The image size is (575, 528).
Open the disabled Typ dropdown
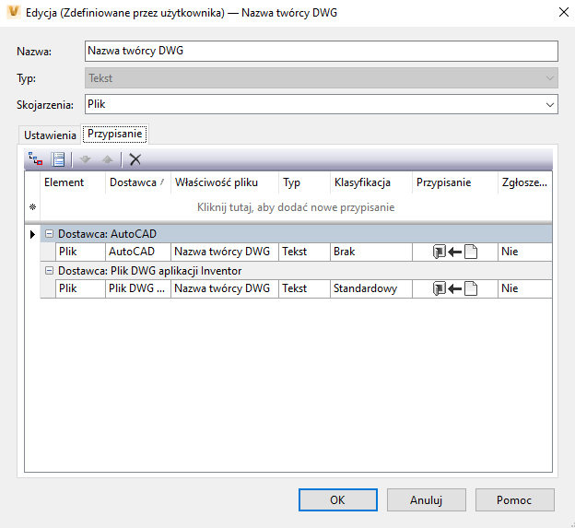(550, 78)
